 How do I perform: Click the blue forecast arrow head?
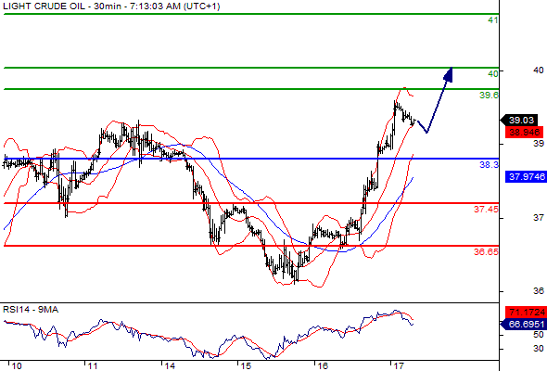point(449,75)
